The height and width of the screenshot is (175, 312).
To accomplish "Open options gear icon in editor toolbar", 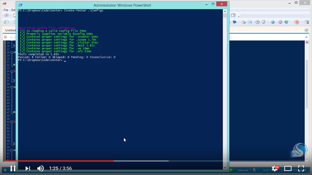I will click(280, 22).
